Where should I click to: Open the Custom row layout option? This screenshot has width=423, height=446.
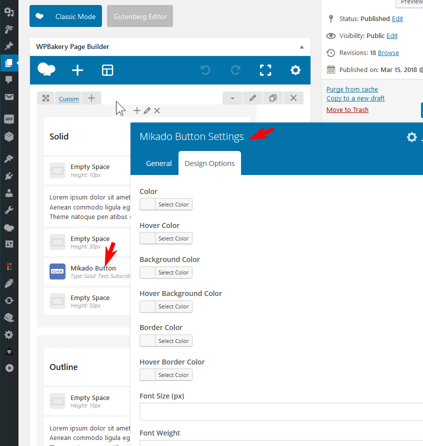[x=69, y=99]
